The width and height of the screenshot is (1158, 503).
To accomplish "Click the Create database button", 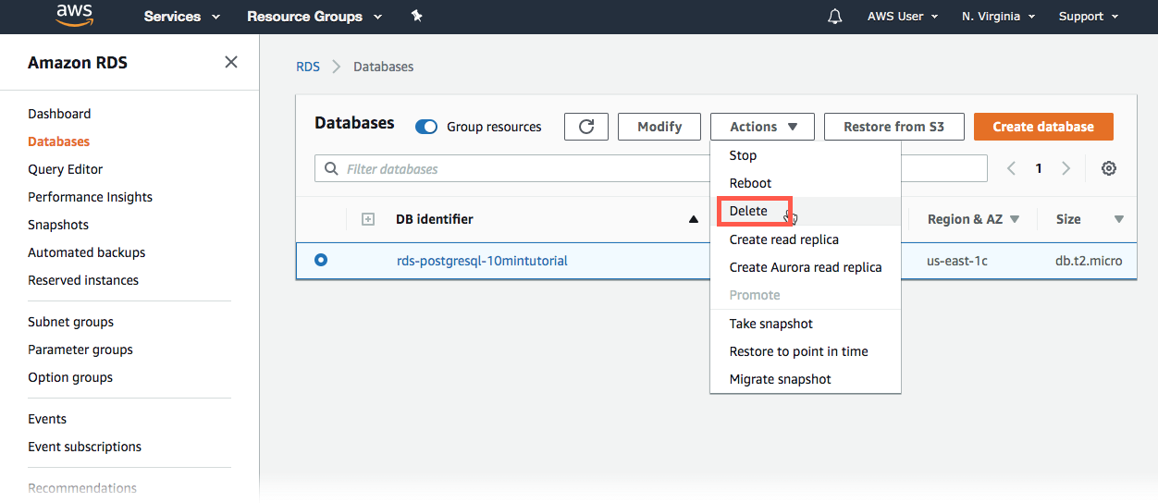I will pos(1043,127).
